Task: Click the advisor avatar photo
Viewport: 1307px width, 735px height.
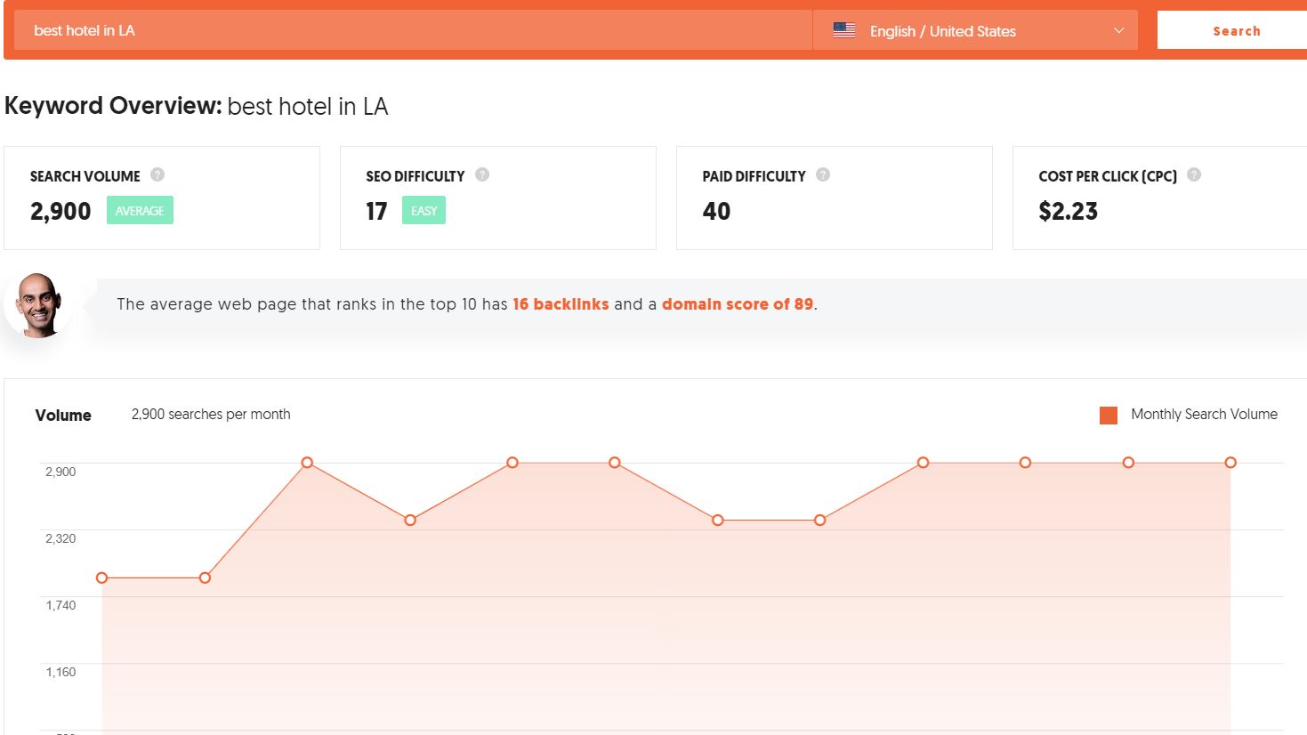Action: (x=39, y=305)
